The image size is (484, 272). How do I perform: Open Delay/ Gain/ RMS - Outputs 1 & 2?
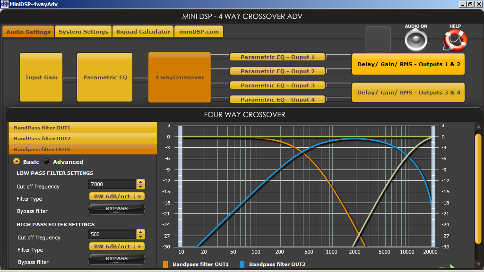pyautogui.click(x=408, y=64)
